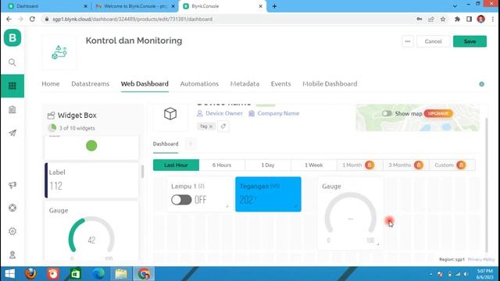Click the device cube icon

coord(170,114)
